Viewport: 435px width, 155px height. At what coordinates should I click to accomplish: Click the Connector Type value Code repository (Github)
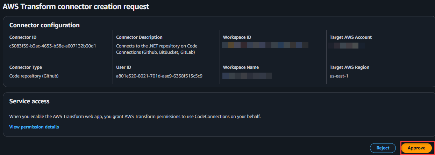(x=34, y=76)
